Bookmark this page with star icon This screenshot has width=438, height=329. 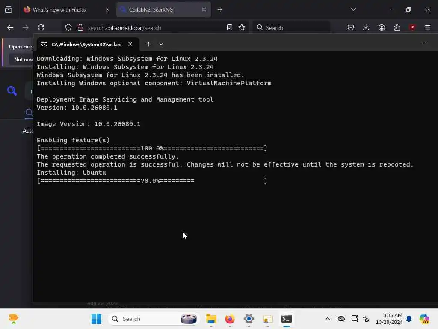[242, 27]
